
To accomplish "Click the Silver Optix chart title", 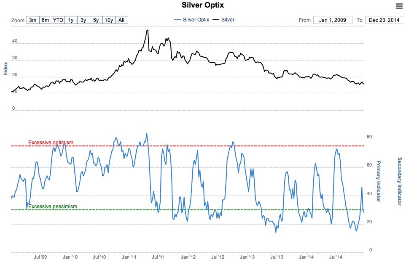I will [203, 5].
